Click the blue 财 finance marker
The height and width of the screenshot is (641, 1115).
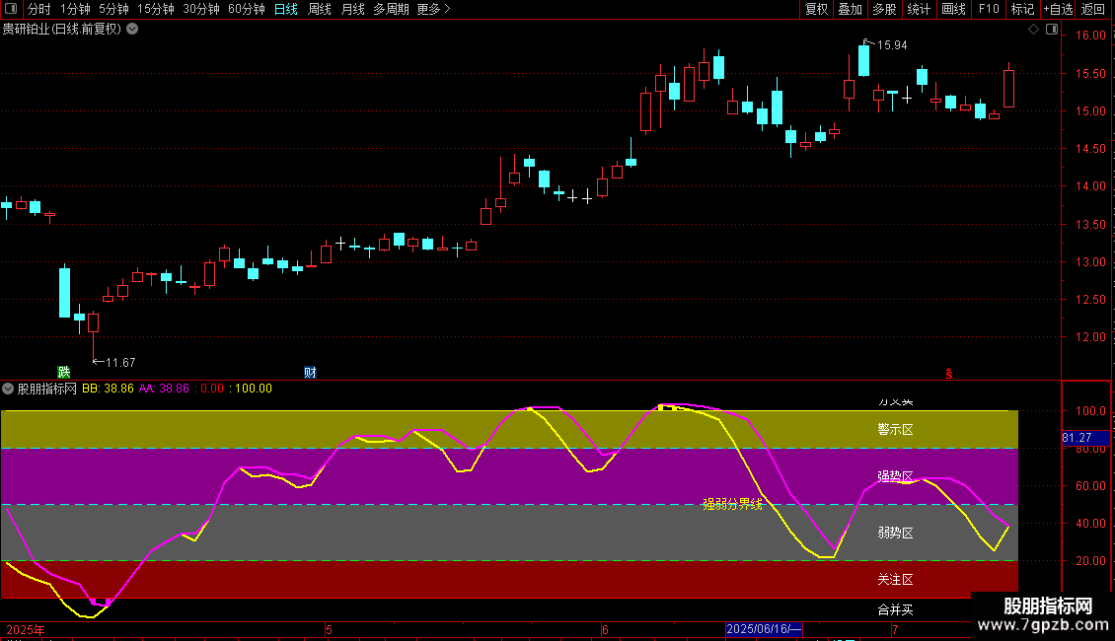310,373
